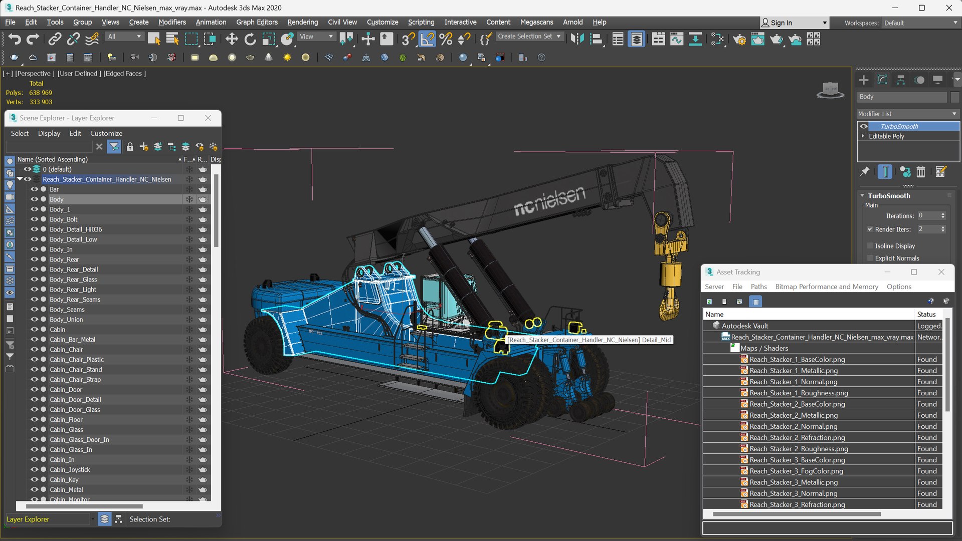Click the Remove modifier trash icon
Viewport: 962px width, 541px height.
[921, 172]
